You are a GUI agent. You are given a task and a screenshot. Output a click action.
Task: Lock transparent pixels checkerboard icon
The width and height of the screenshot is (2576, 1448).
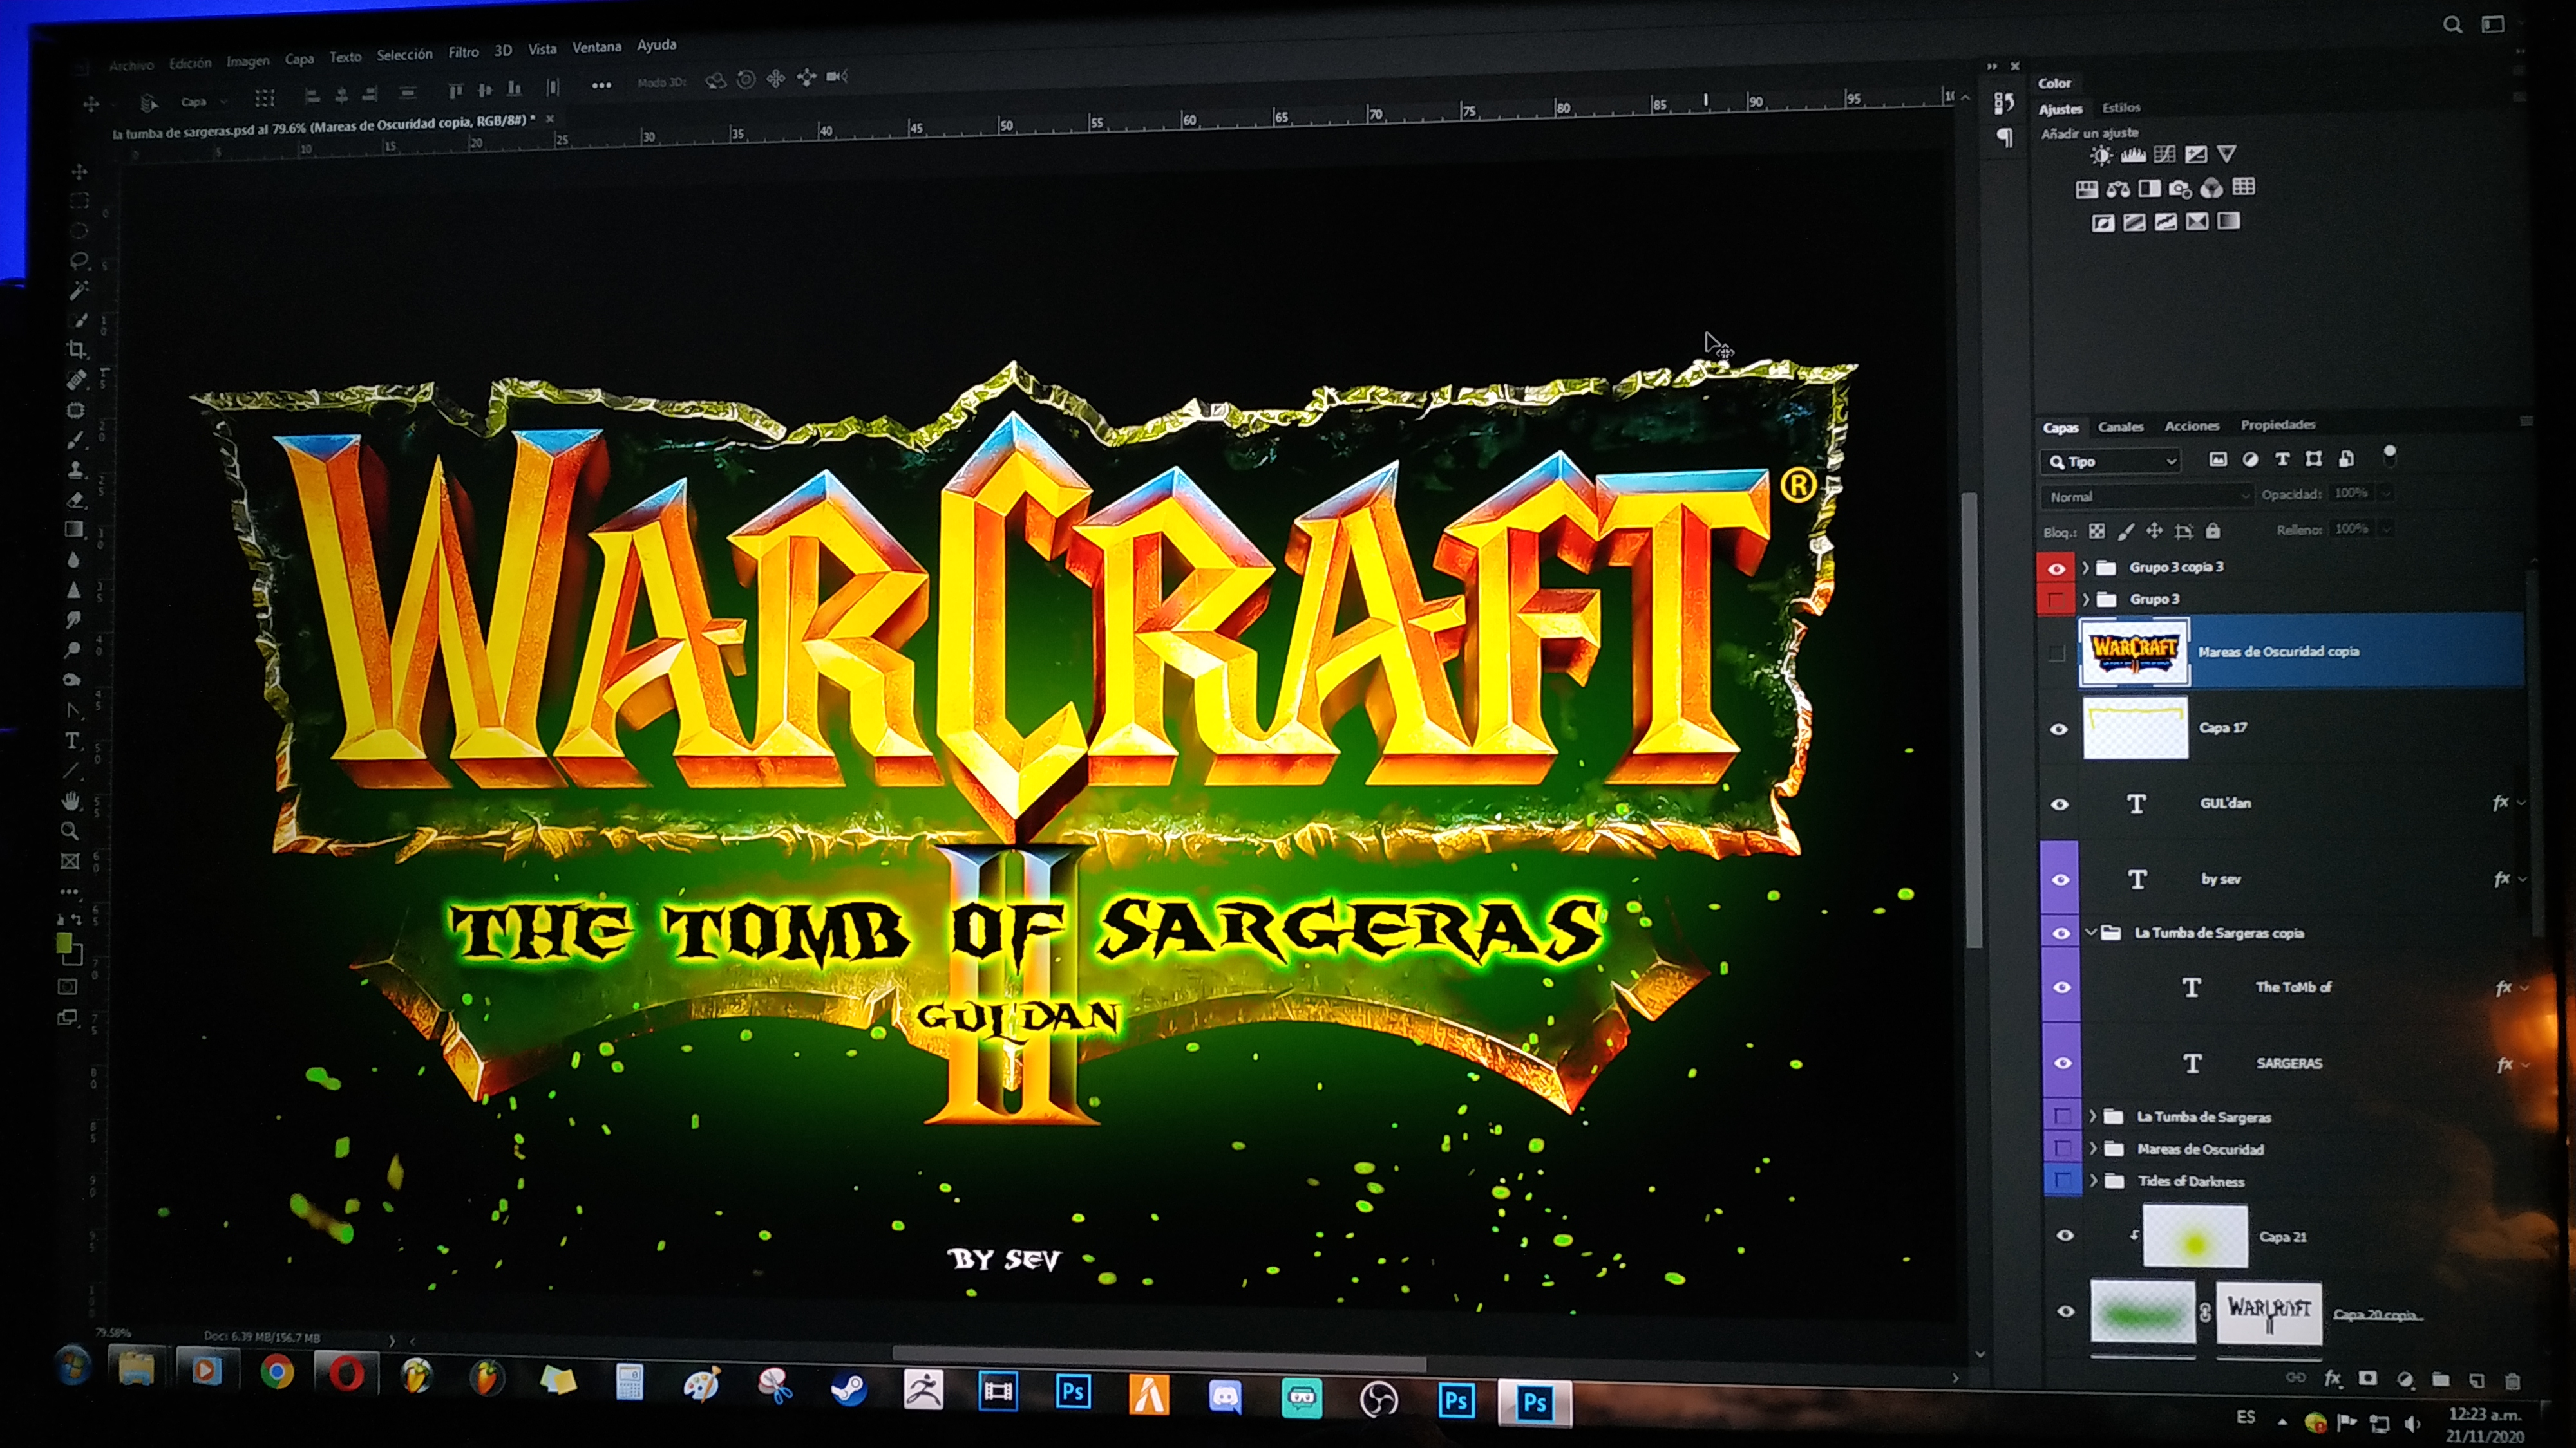point(2097,532)
